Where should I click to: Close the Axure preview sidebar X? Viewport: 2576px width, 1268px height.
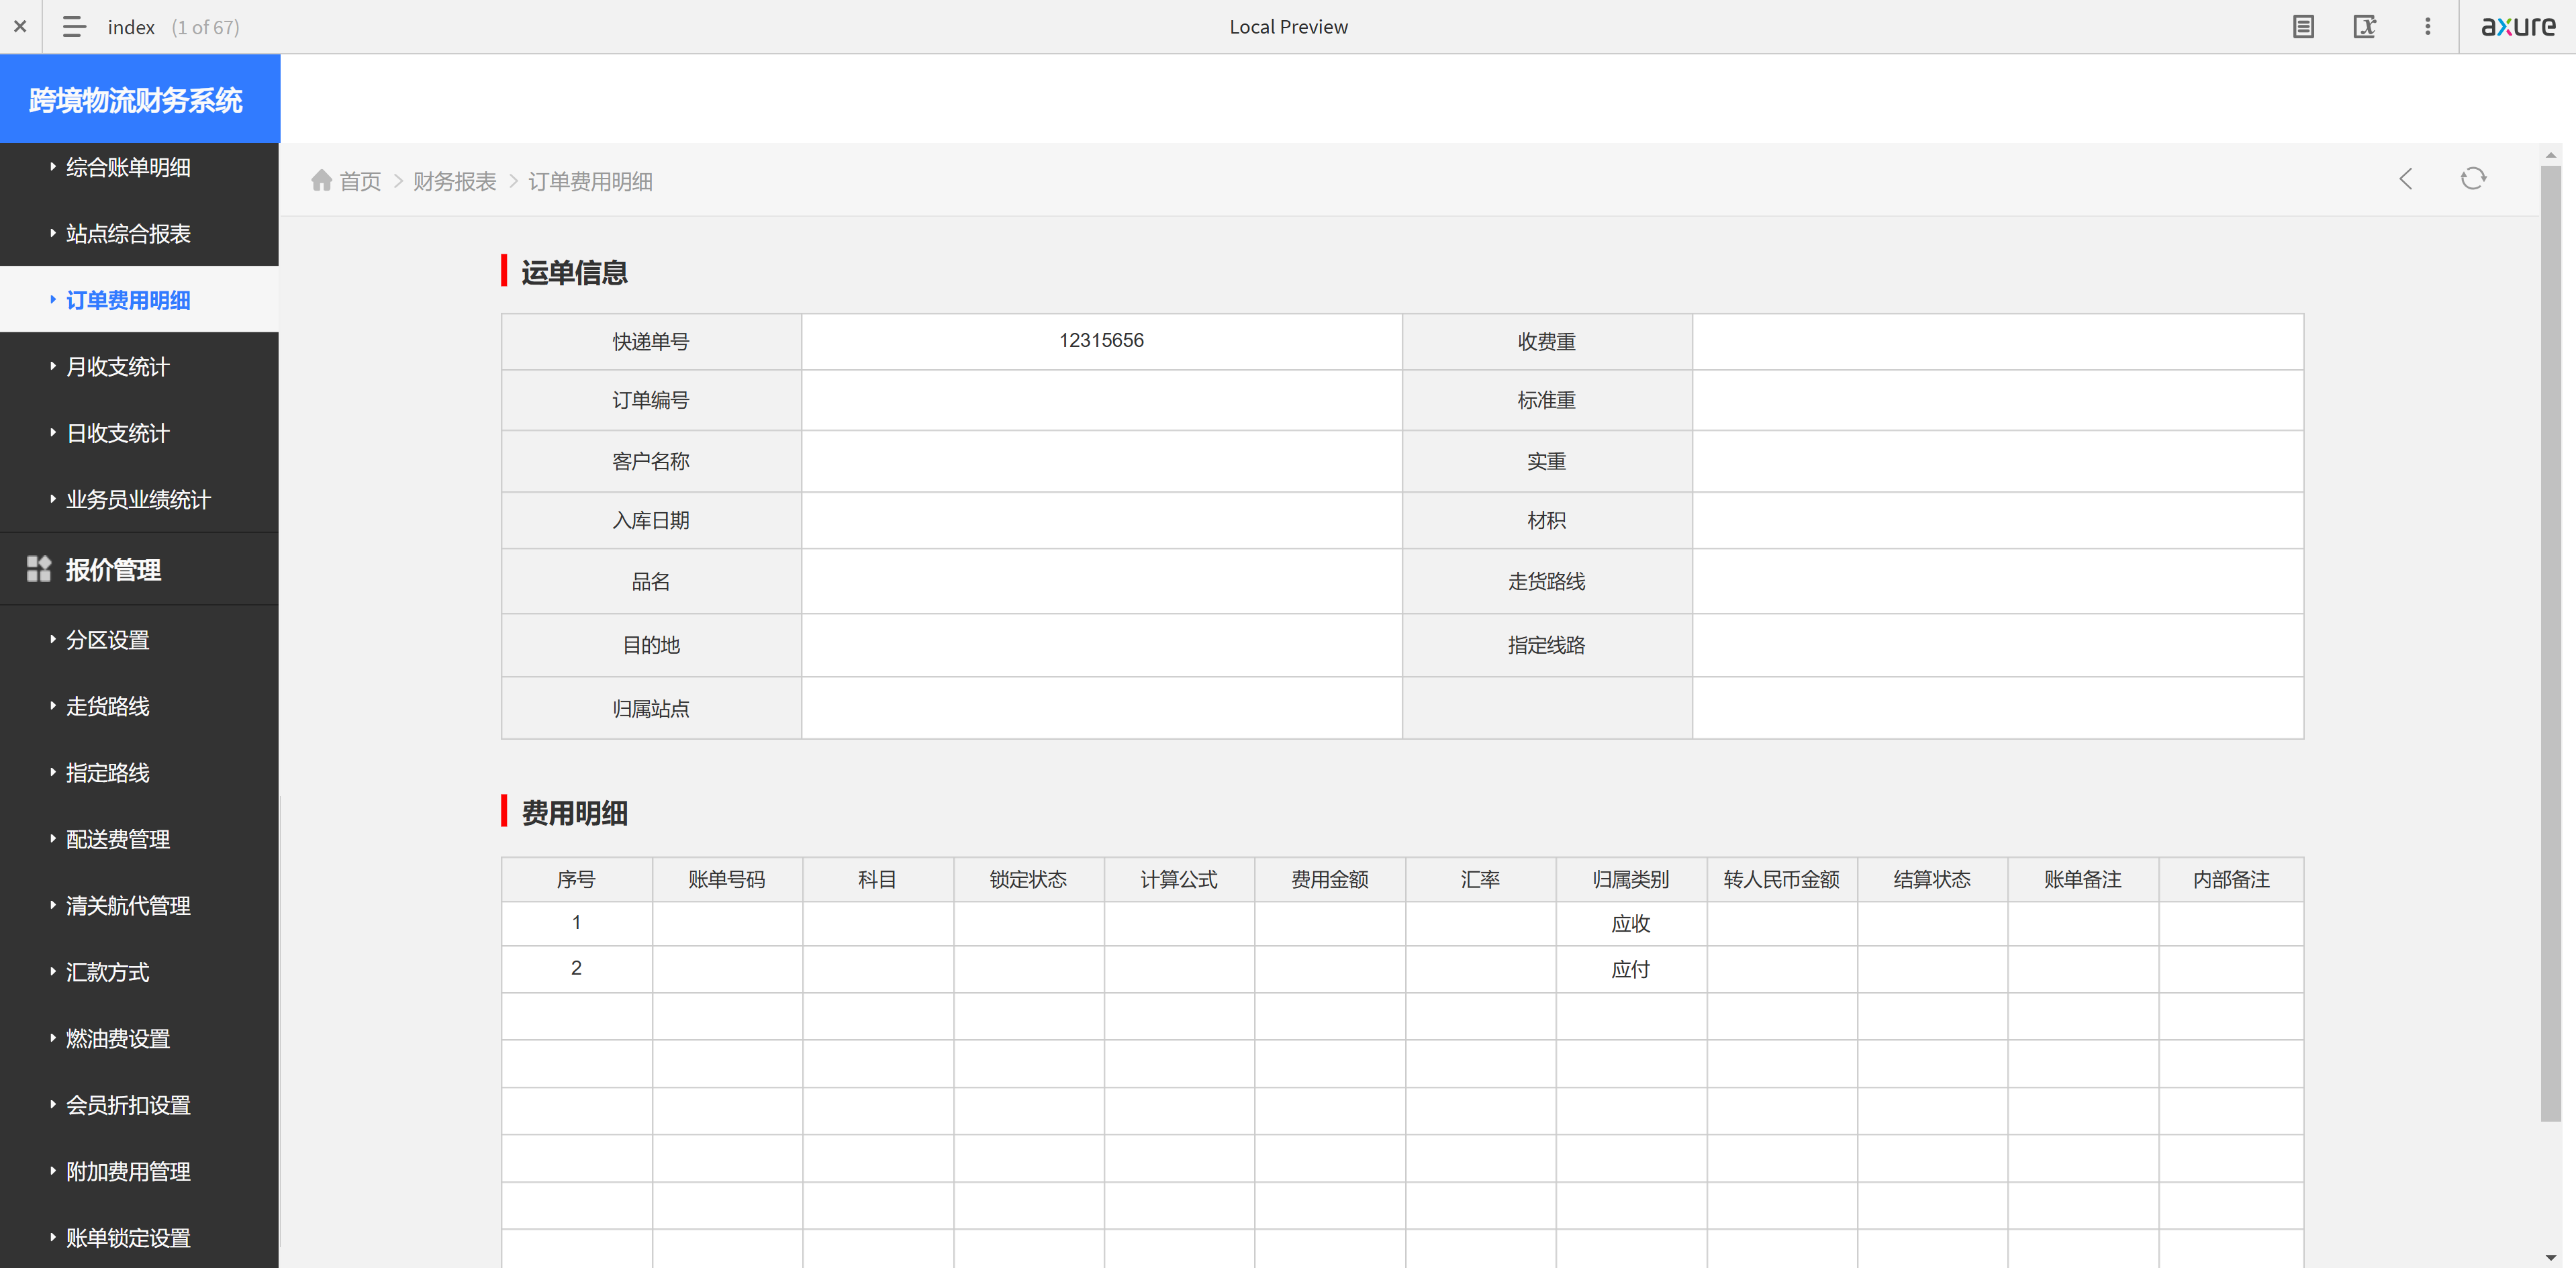20,27
